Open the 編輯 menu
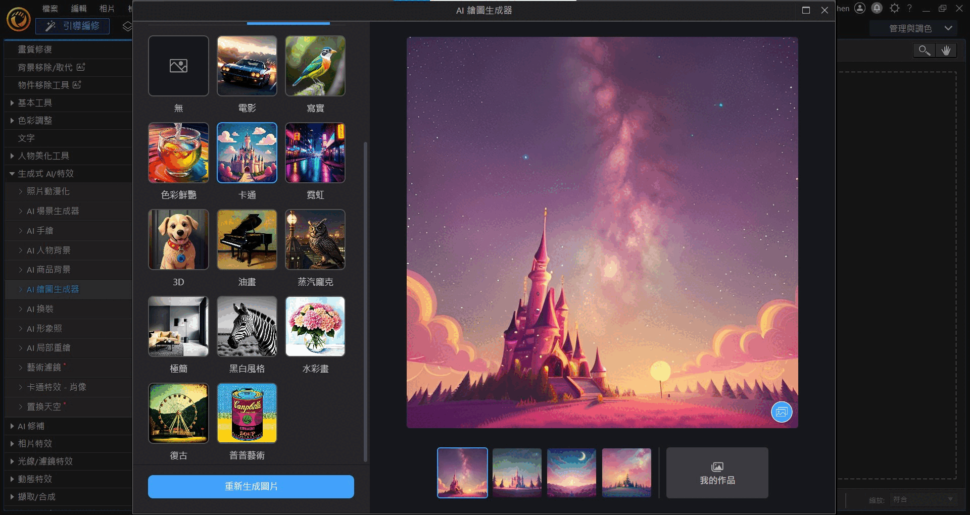This screenshot has width=970, height=515. click(78, 9)
